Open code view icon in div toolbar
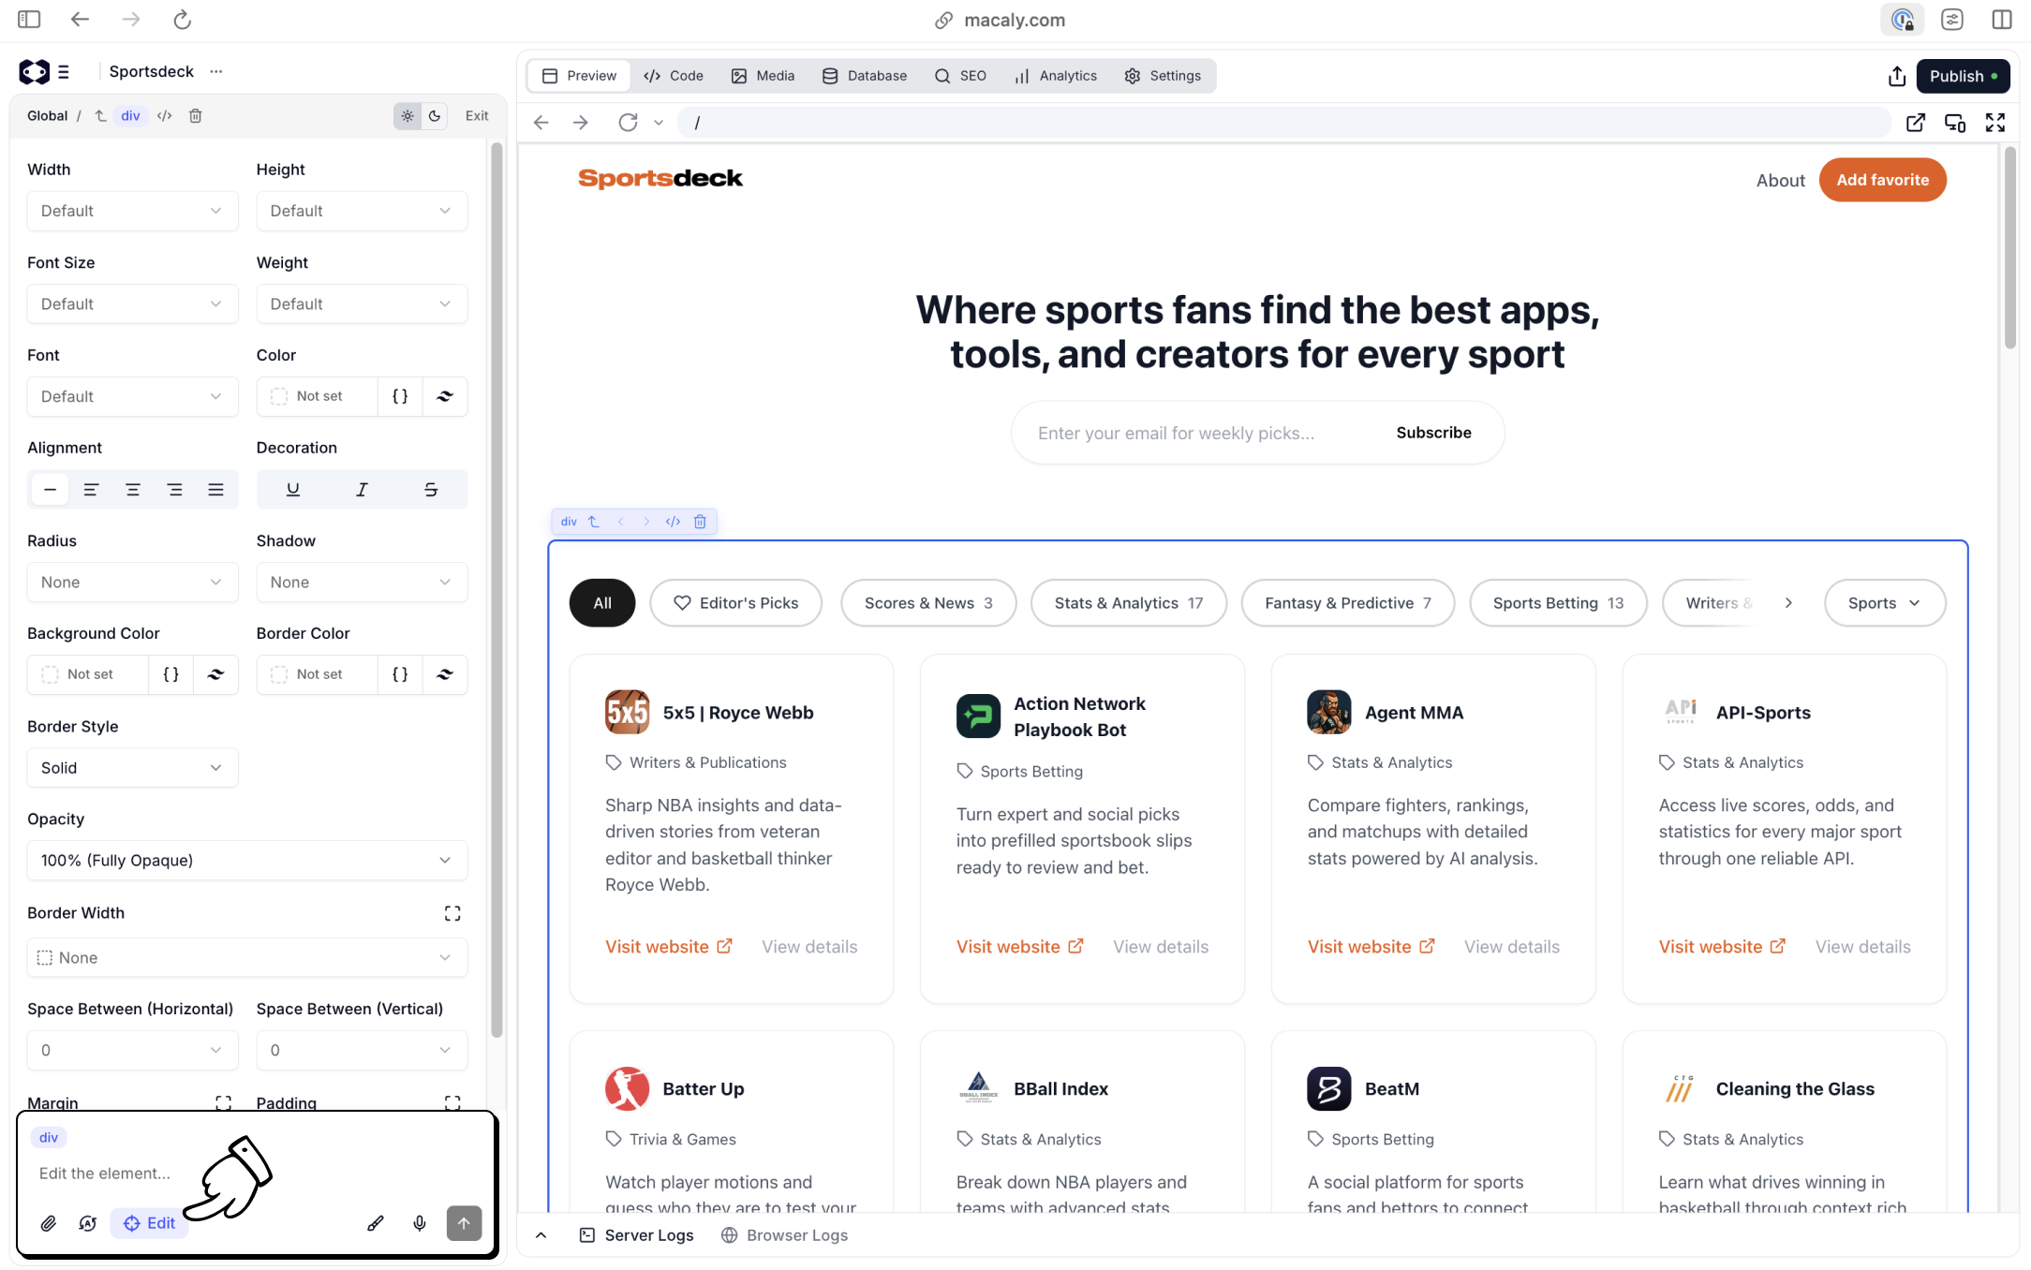 tap(673, 522)
